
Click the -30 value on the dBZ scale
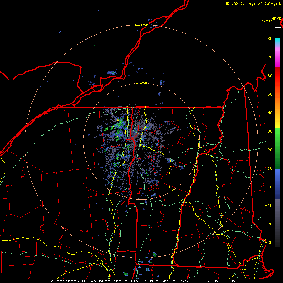pyautogui.click(x=269, y=242)
